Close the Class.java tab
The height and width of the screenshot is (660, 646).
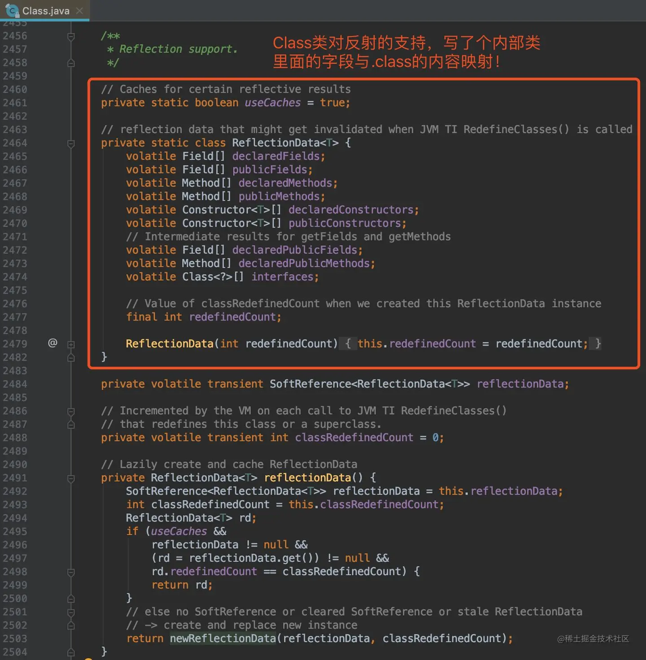79,11
